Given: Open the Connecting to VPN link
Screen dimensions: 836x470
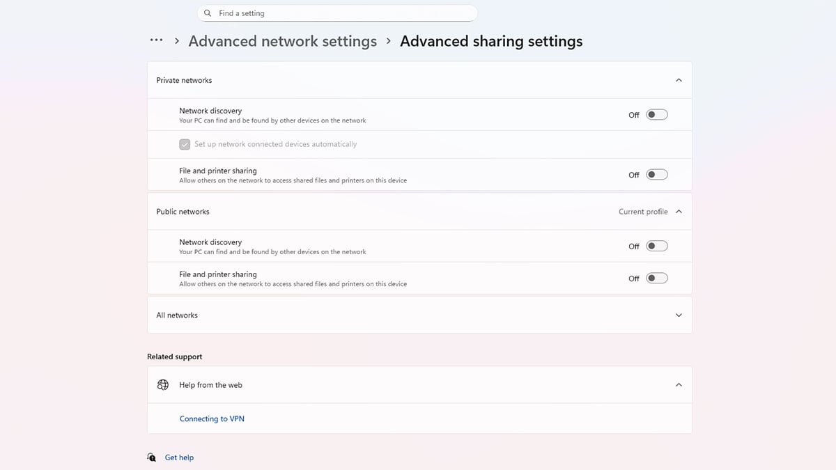Looking at the screenshot, I should coord(212,419).
